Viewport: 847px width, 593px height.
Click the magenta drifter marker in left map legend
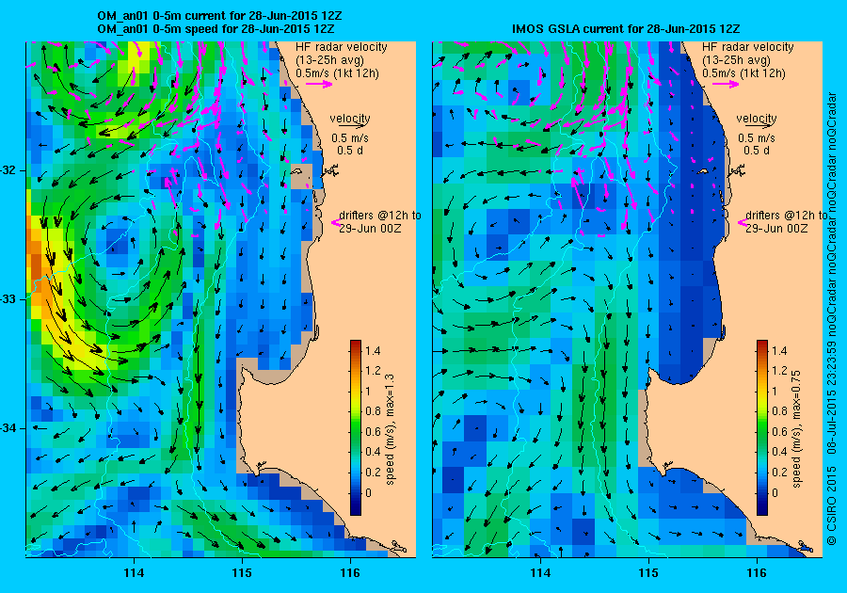[335, 222]
